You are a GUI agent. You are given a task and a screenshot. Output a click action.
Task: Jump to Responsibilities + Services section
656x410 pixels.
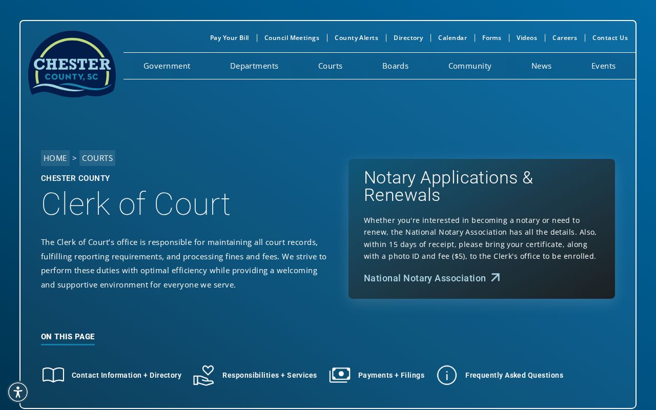(x=270, y=375)
